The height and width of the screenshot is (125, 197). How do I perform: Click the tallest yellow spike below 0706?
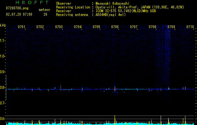coord(115,120)
